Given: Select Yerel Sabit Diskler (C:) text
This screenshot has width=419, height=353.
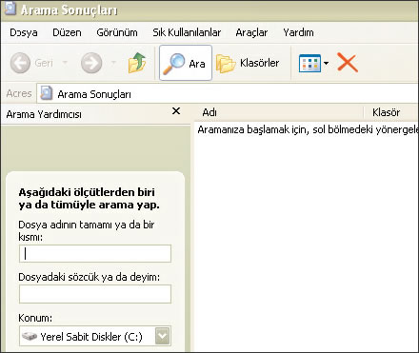Looking at the screenshot, I should pos(91,337).
